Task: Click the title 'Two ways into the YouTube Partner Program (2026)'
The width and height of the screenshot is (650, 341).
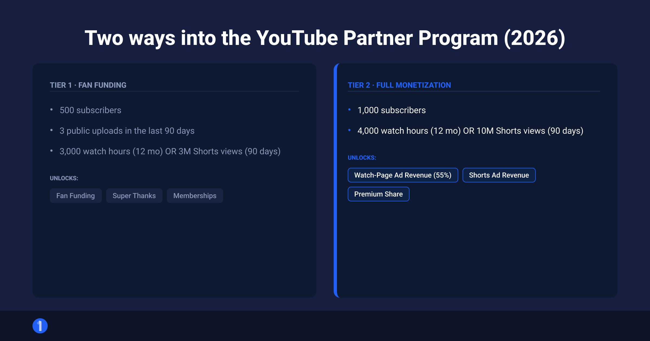Action: (x=325, y=38)
